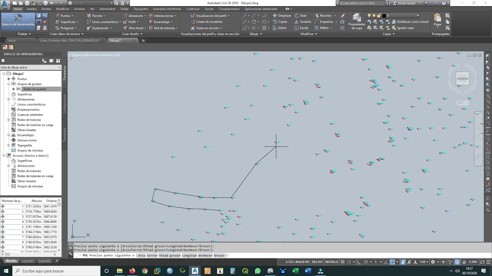The image size is (492, 276).
Task: Open Espacio de herramientas toolspace button
Action: pyautogui.click(x=18, y=21)
